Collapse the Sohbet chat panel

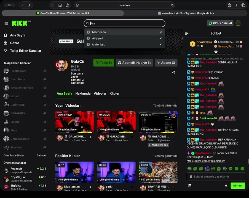tap(187, 33)
